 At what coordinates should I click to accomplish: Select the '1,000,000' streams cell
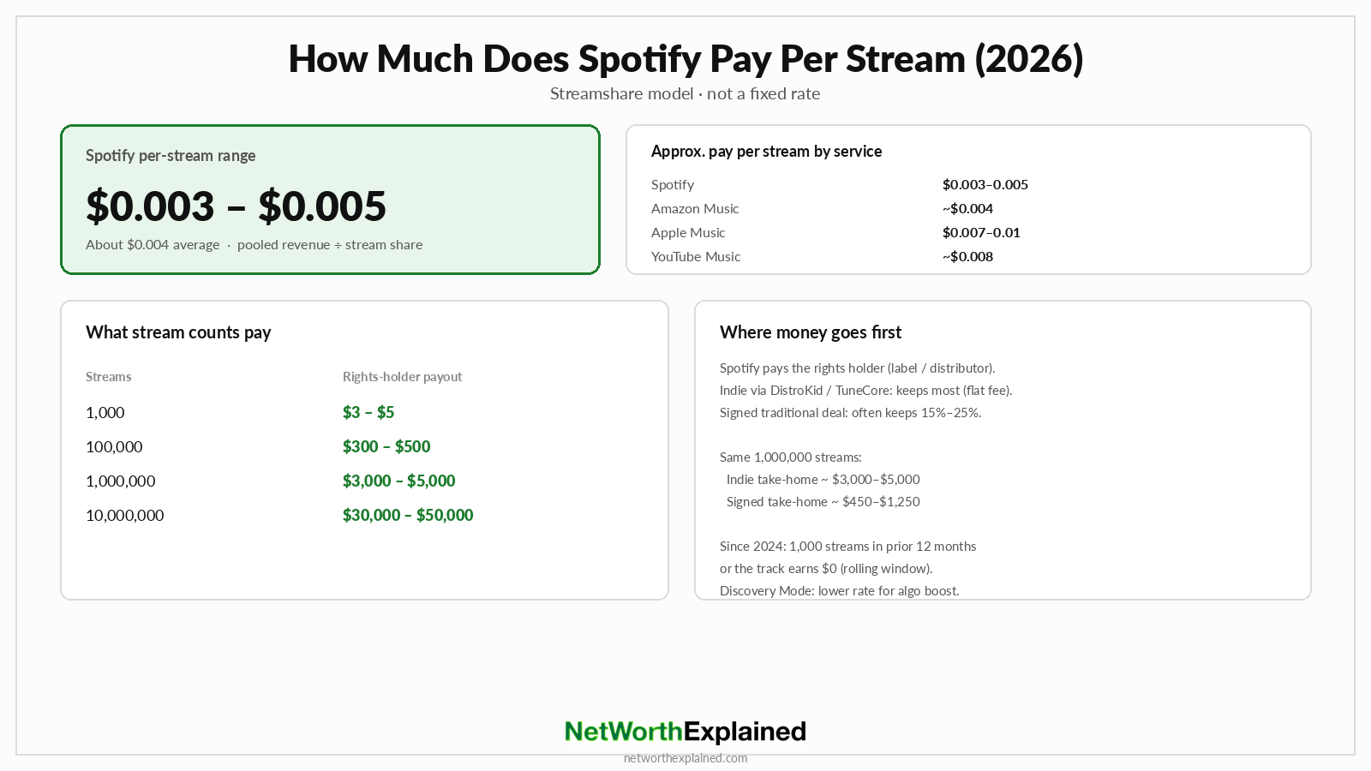tap(121, 481)
